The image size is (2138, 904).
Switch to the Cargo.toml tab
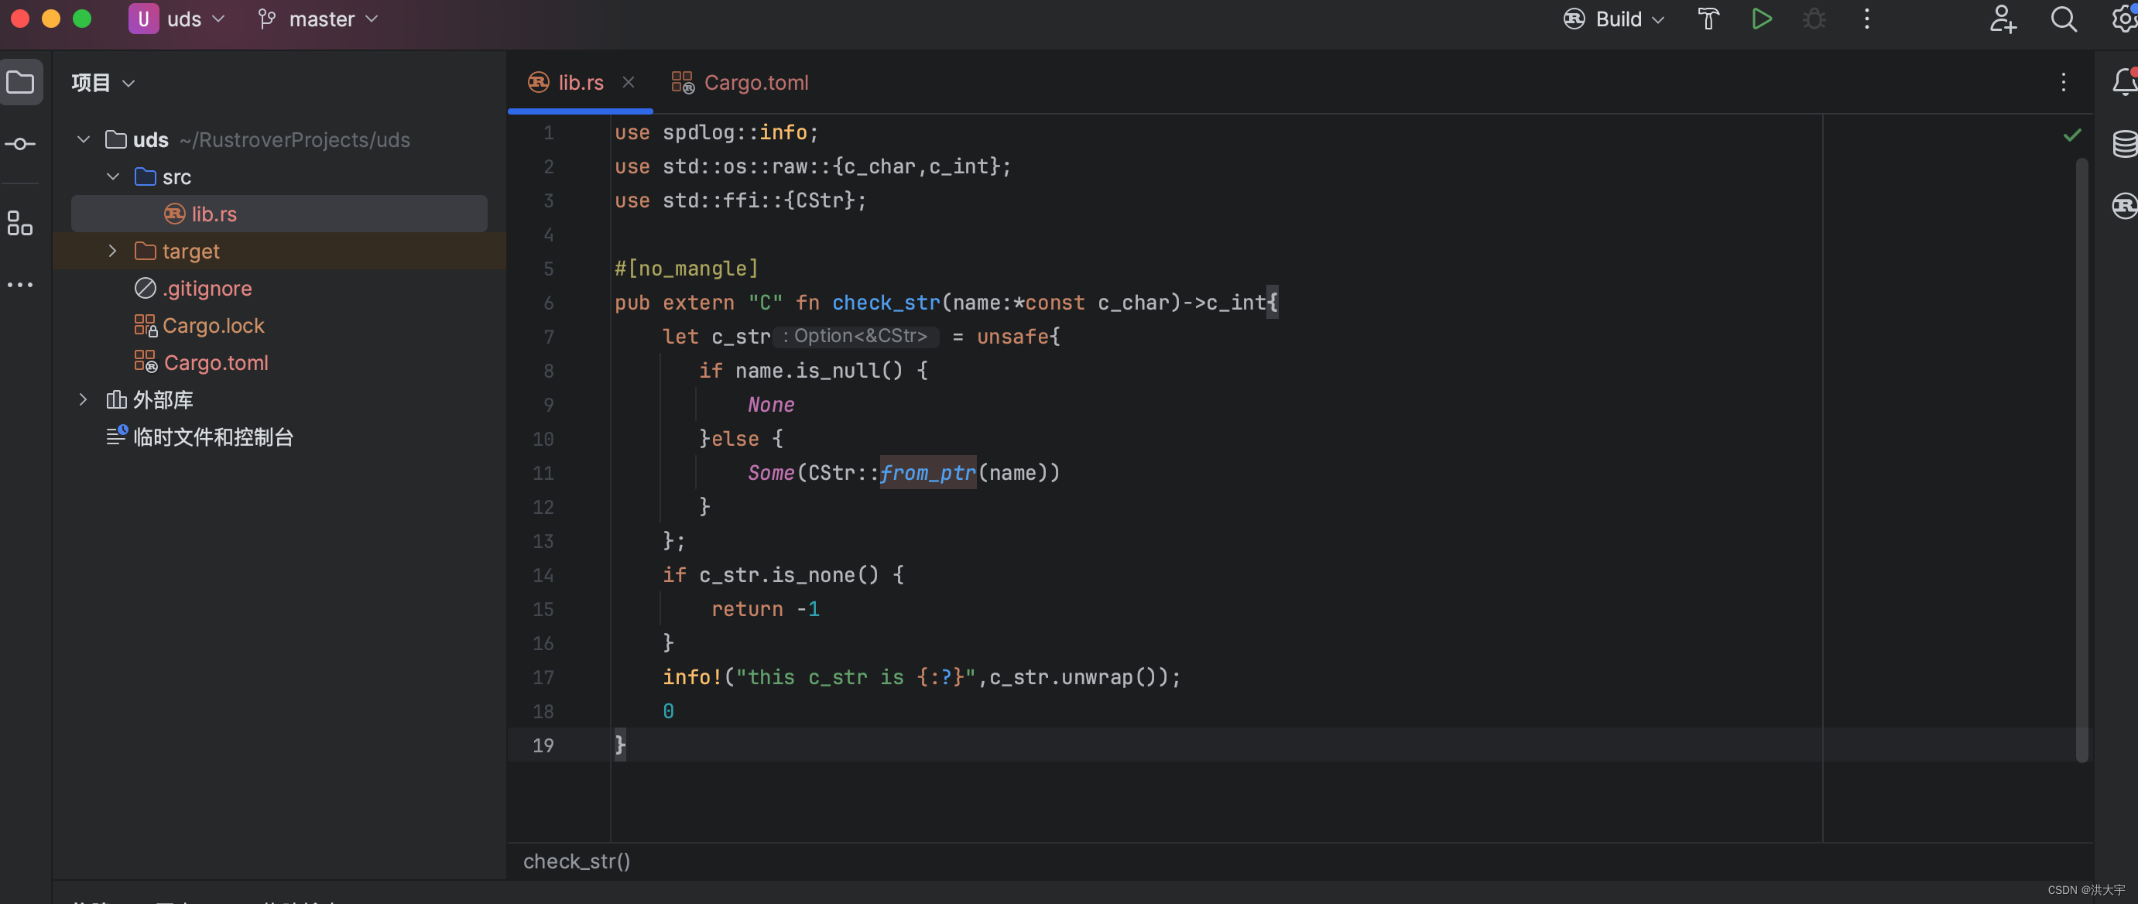coord(739,82)
